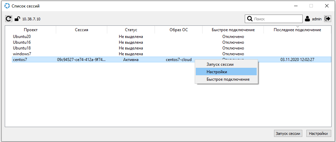Sort by Последнее подключение column header

coord(297,30)
